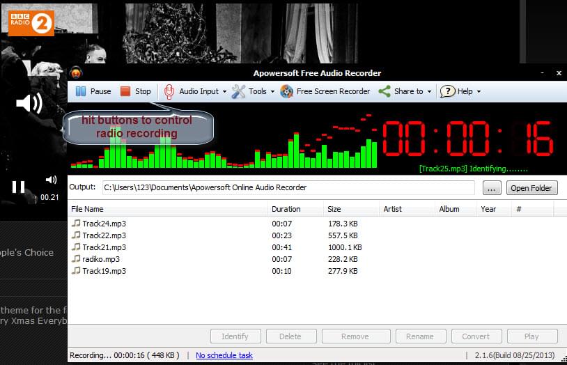
Task: Click the Identify button
Action: (235, 336)
